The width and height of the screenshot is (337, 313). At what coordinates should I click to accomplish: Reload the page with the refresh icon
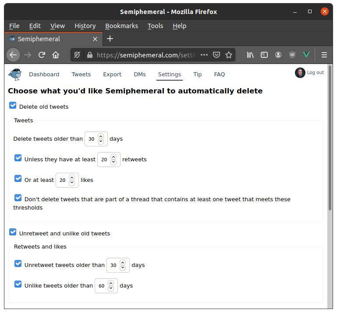(42, 55)
